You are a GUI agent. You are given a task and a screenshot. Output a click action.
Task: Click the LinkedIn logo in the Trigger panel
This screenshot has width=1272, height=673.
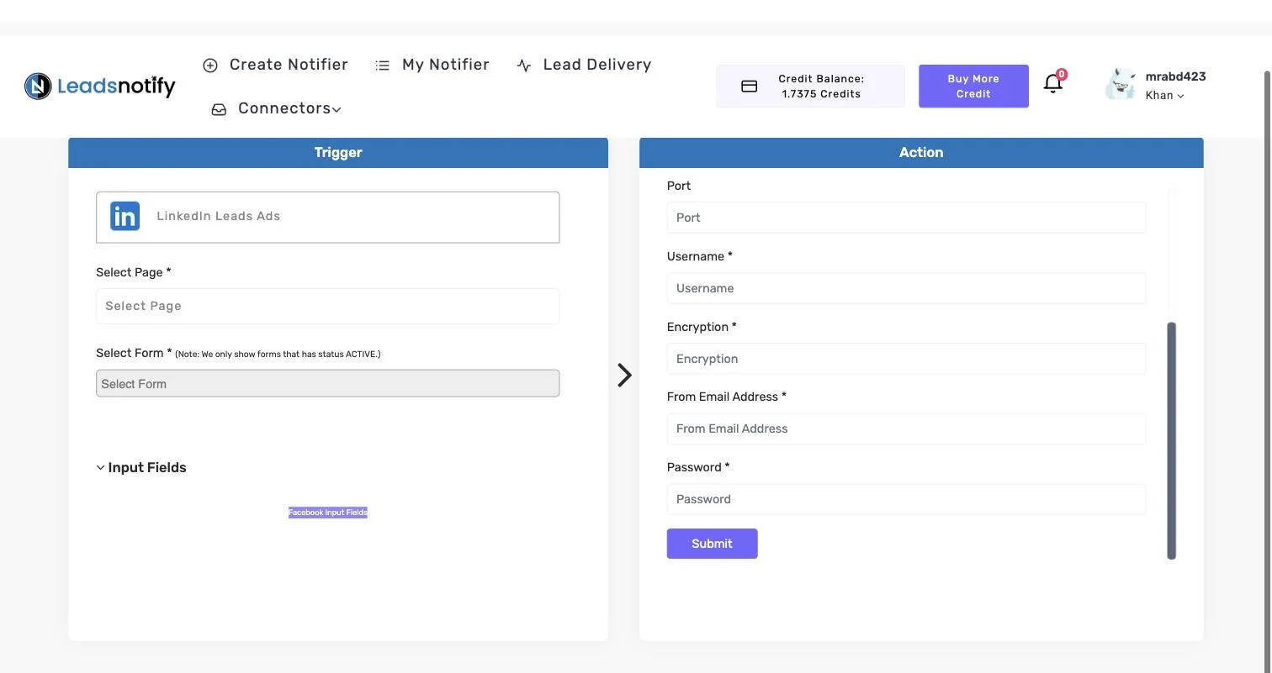tap(125, 216)
